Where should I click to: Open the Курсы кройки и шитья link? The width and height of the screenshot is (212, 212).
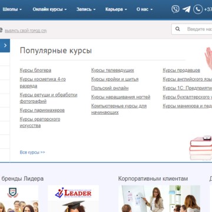tap(115, 79)
